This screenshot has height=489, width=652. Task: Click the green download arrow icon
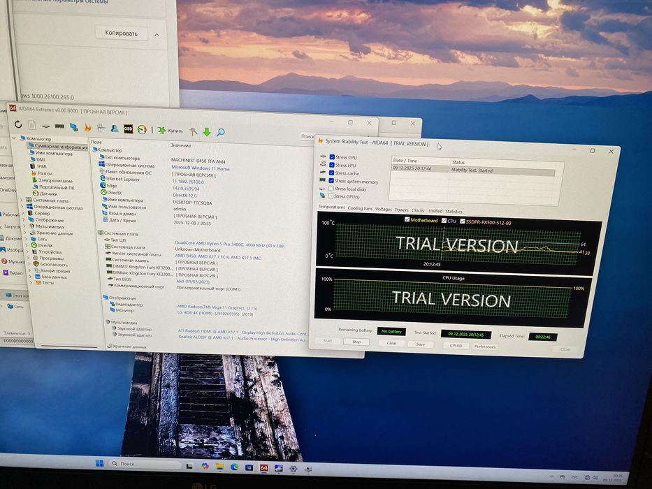point(207,132)
